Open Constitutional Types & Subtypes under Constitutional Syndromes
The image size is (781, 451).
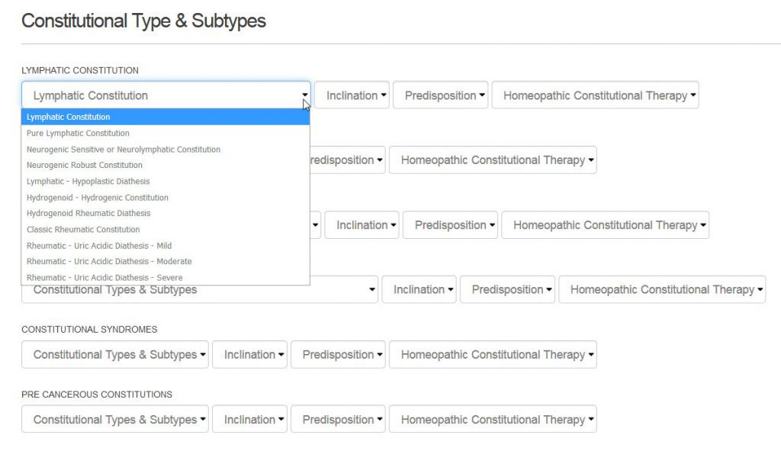pos(115,354)
